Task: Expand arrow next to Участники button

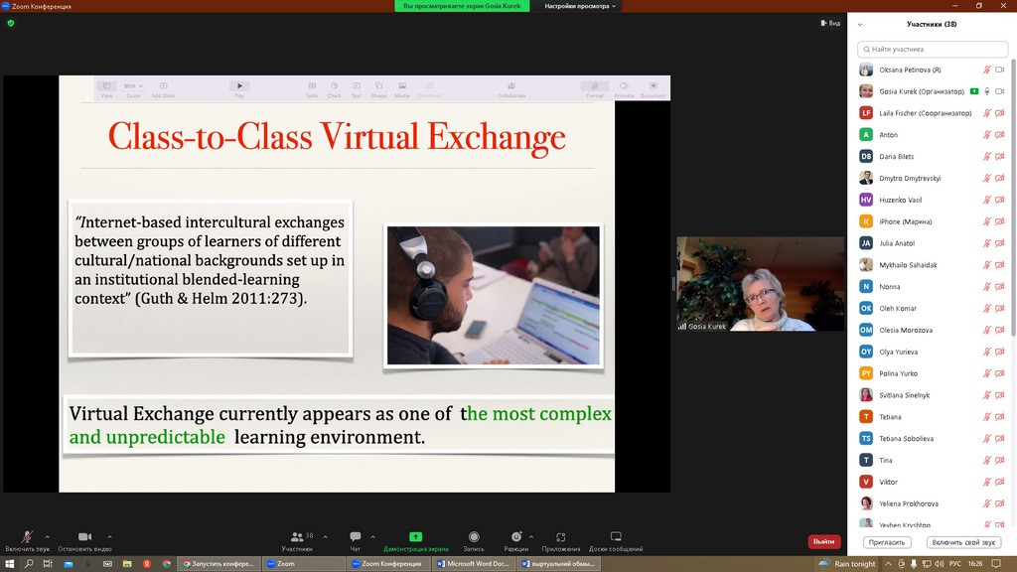Action: [x=325, y=537]
